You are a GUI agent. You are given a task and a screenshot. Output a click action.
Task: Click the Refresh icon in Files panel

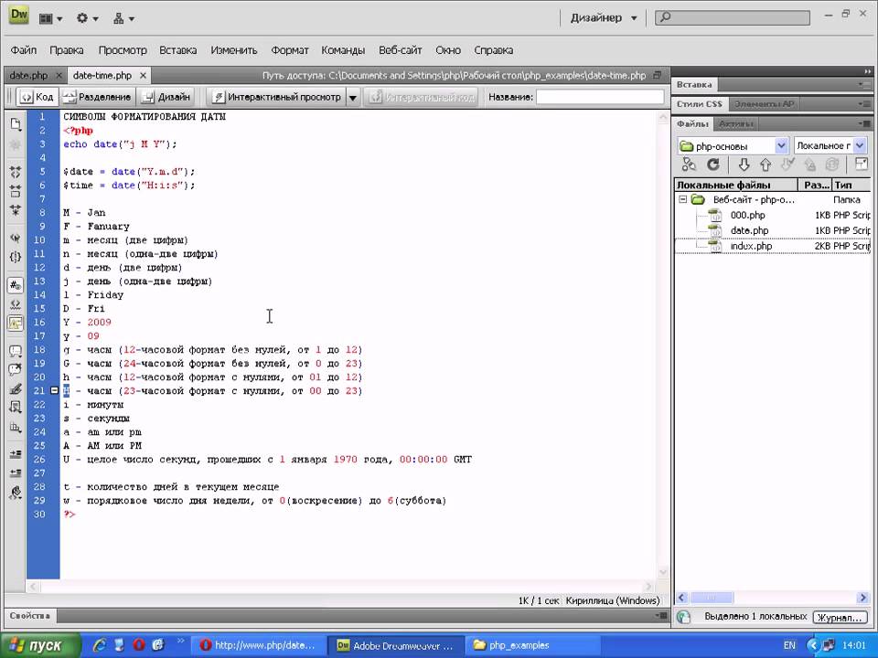click(712, 164)
